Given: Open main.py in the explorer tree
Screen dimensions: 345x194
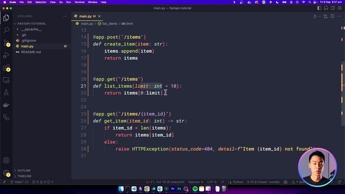Looking at the screenshot, I should (27, 46).
